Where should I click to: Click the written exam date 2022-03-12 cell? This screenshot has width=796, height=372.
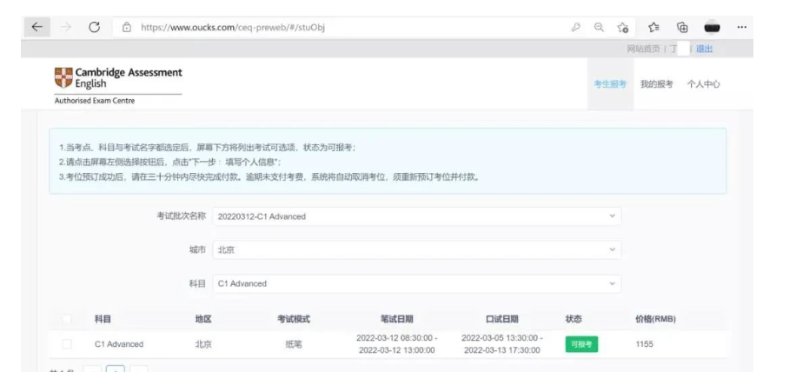397,344
